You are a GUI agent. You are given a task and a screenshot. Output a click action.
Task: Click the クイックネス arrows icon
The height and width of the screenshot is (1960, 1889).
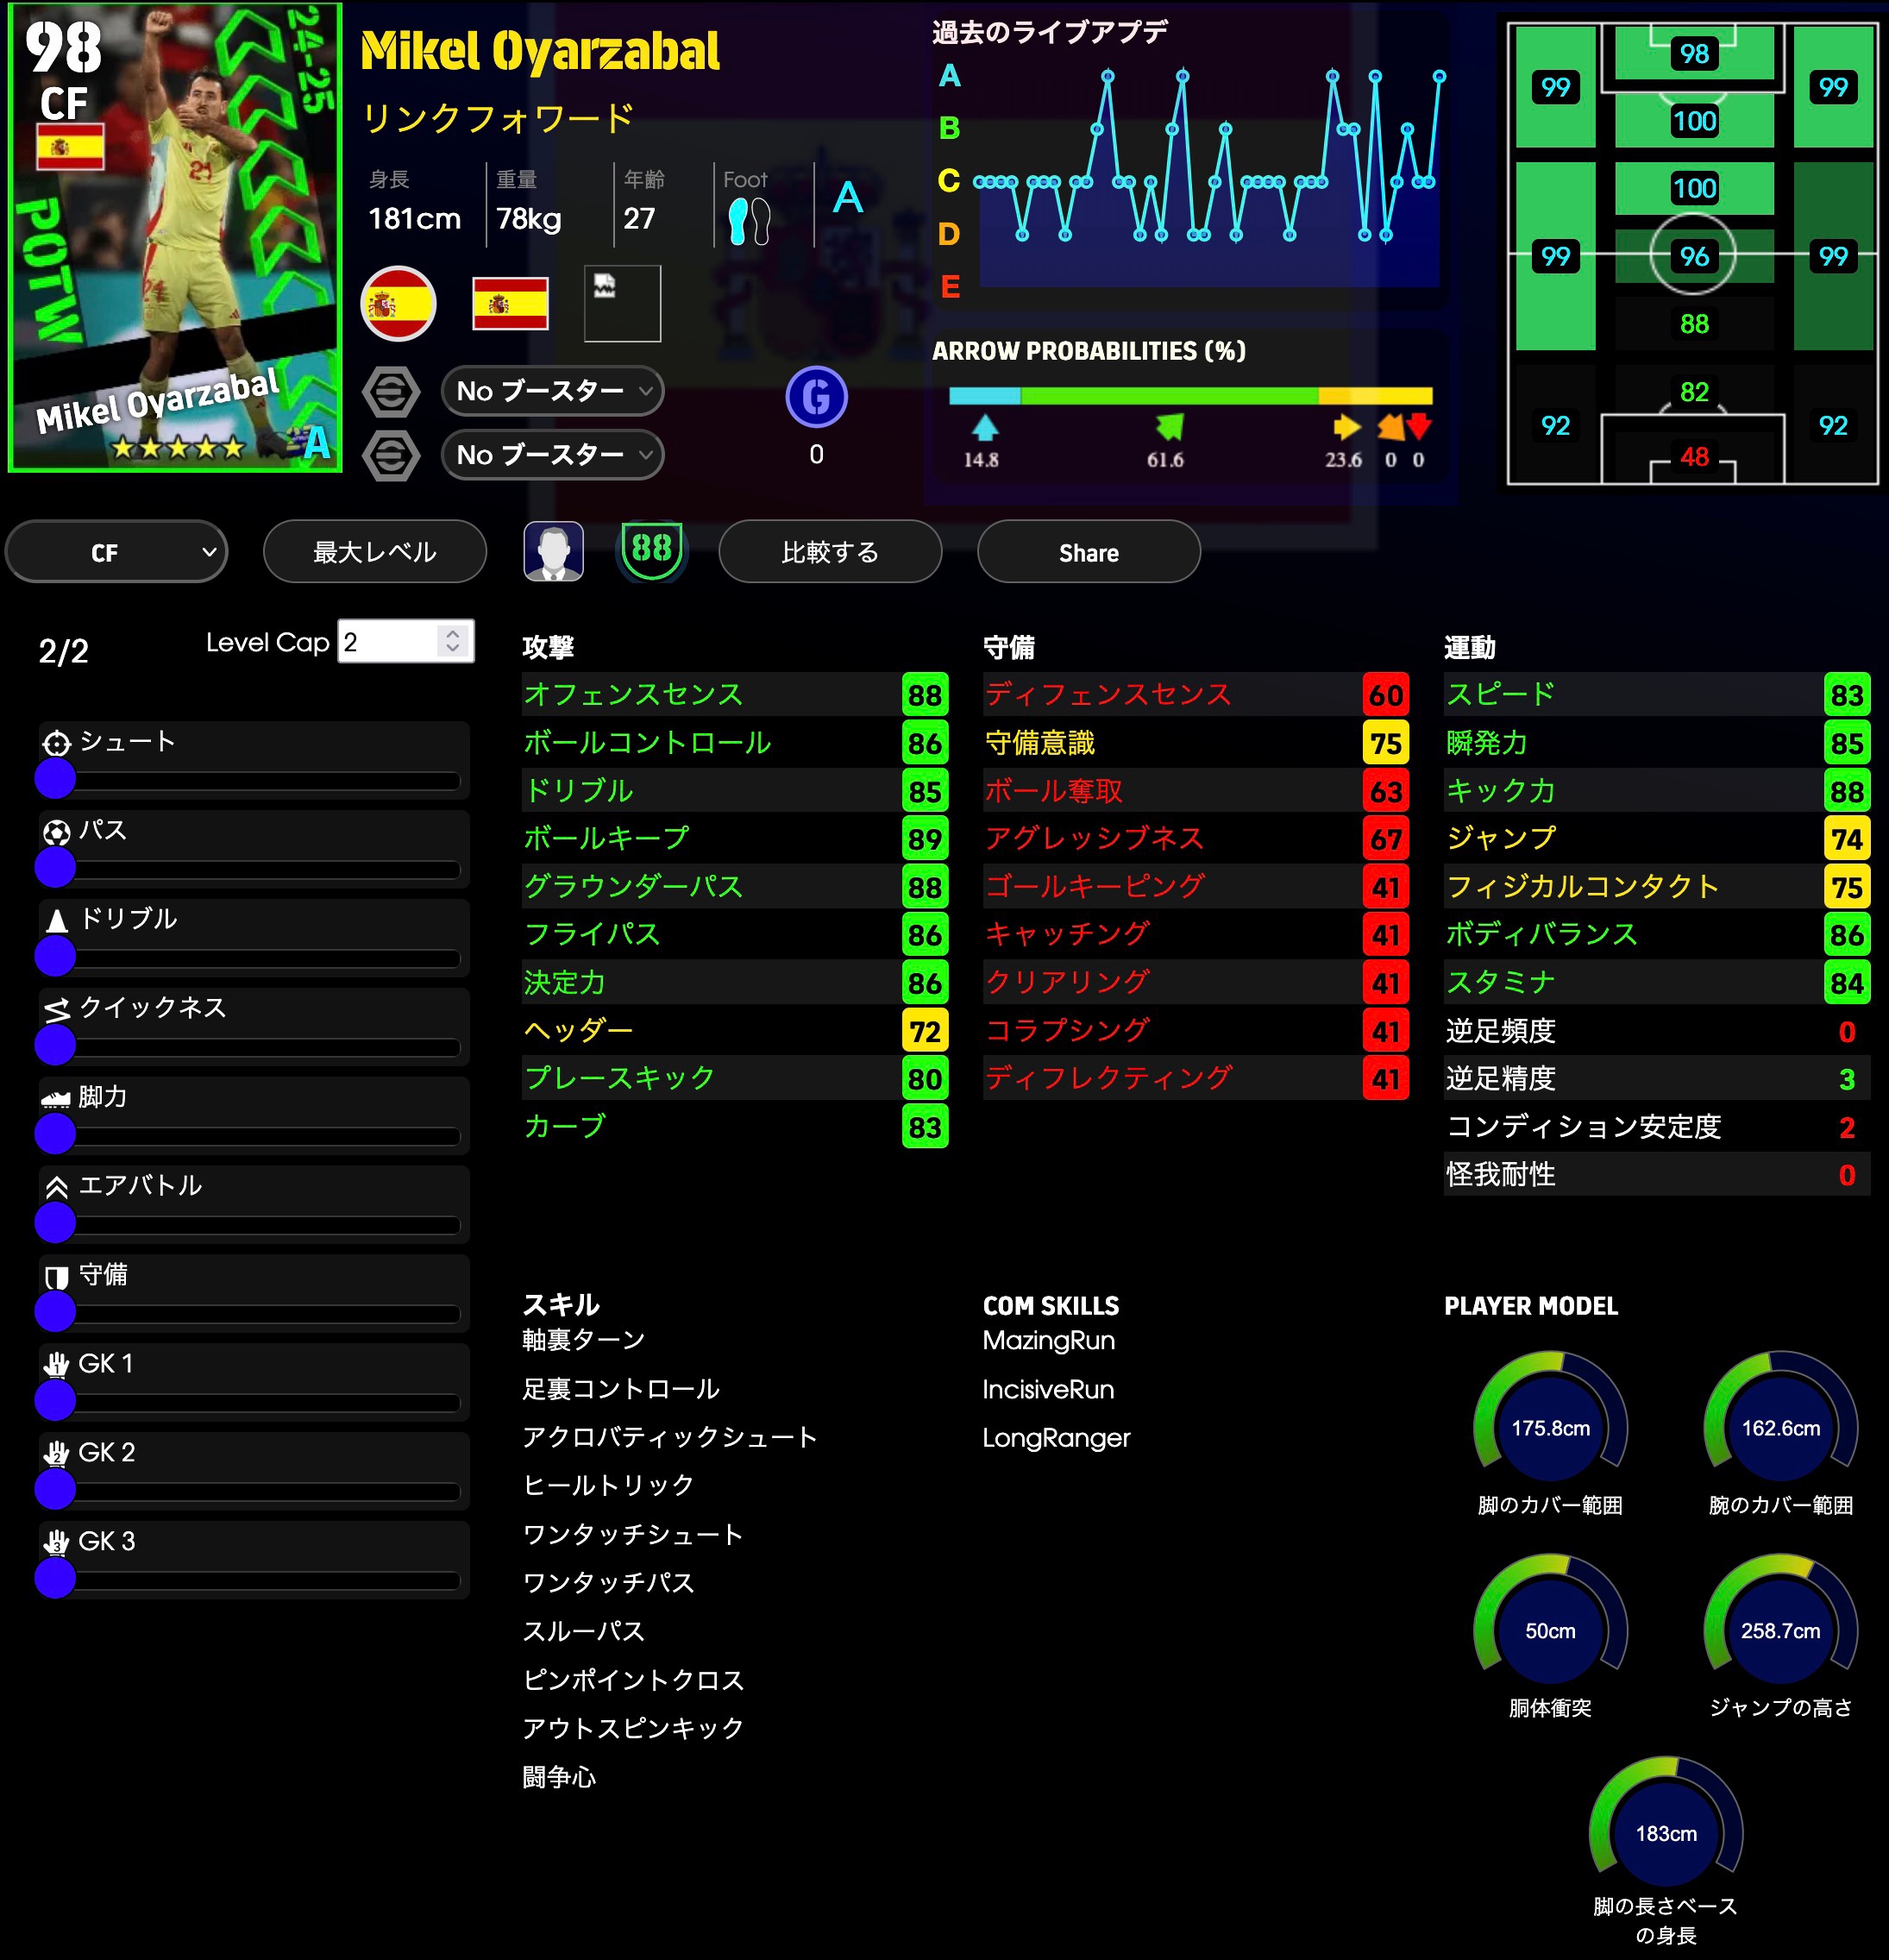57,1010
